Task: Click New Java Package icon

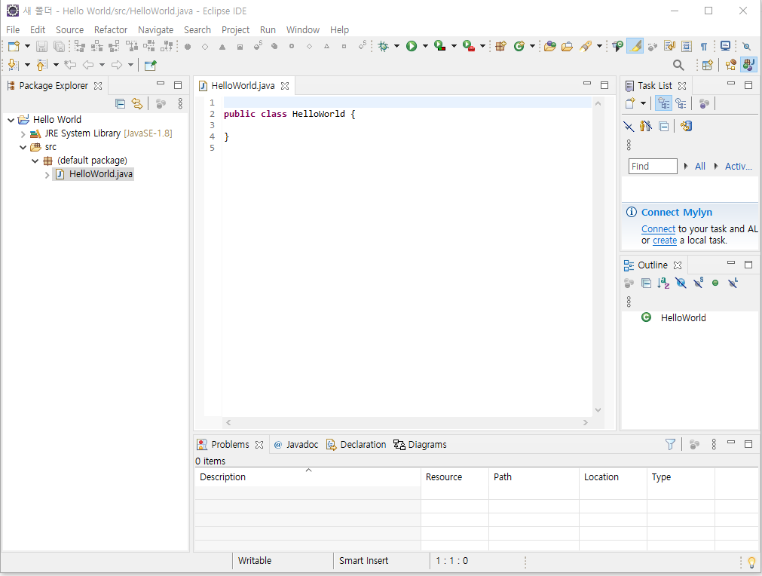Action: 500,46
